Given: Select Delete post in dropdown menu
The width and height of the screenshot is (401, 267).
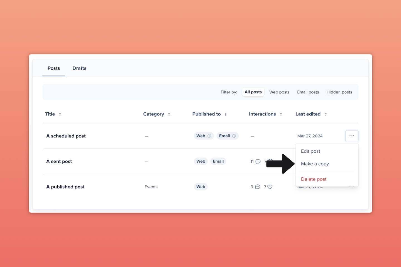Looking at the screenshot, I should point(314,179).
